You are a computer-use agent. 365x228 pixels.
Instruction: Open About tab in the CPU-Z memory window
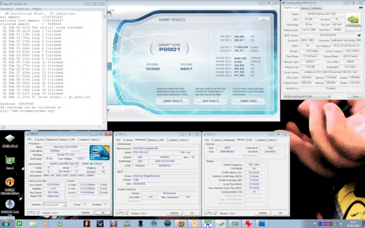272,140
